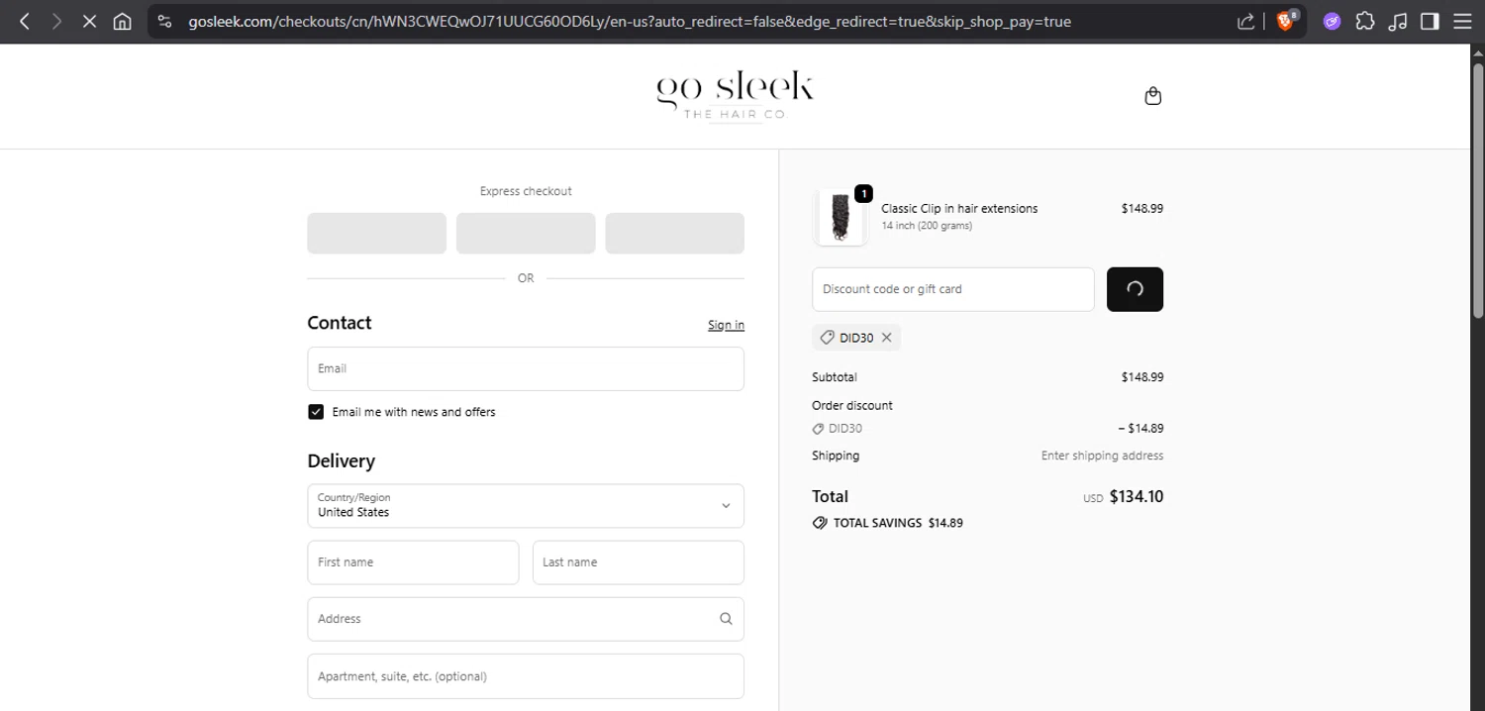View site information icon in address bar
1485x711 pixels.
165,21
